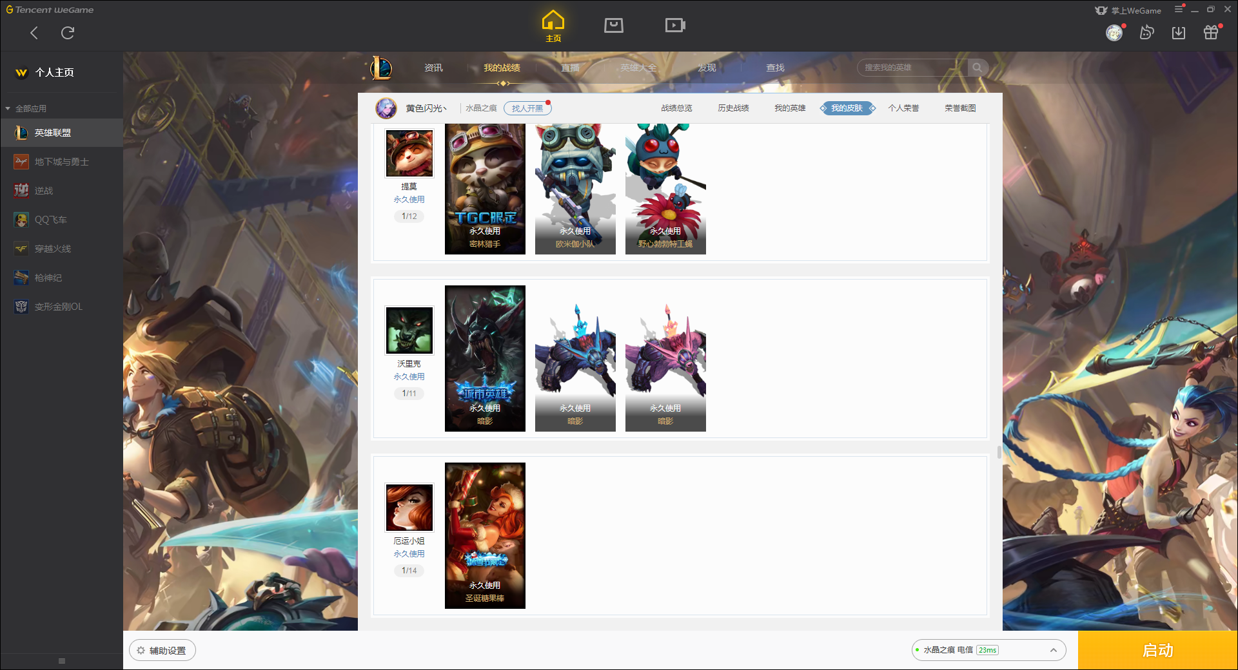This screenshot has height=670, width=1238.
Task: Switch to the 个人荣誉 sub-tab
Action: (903, 108)
